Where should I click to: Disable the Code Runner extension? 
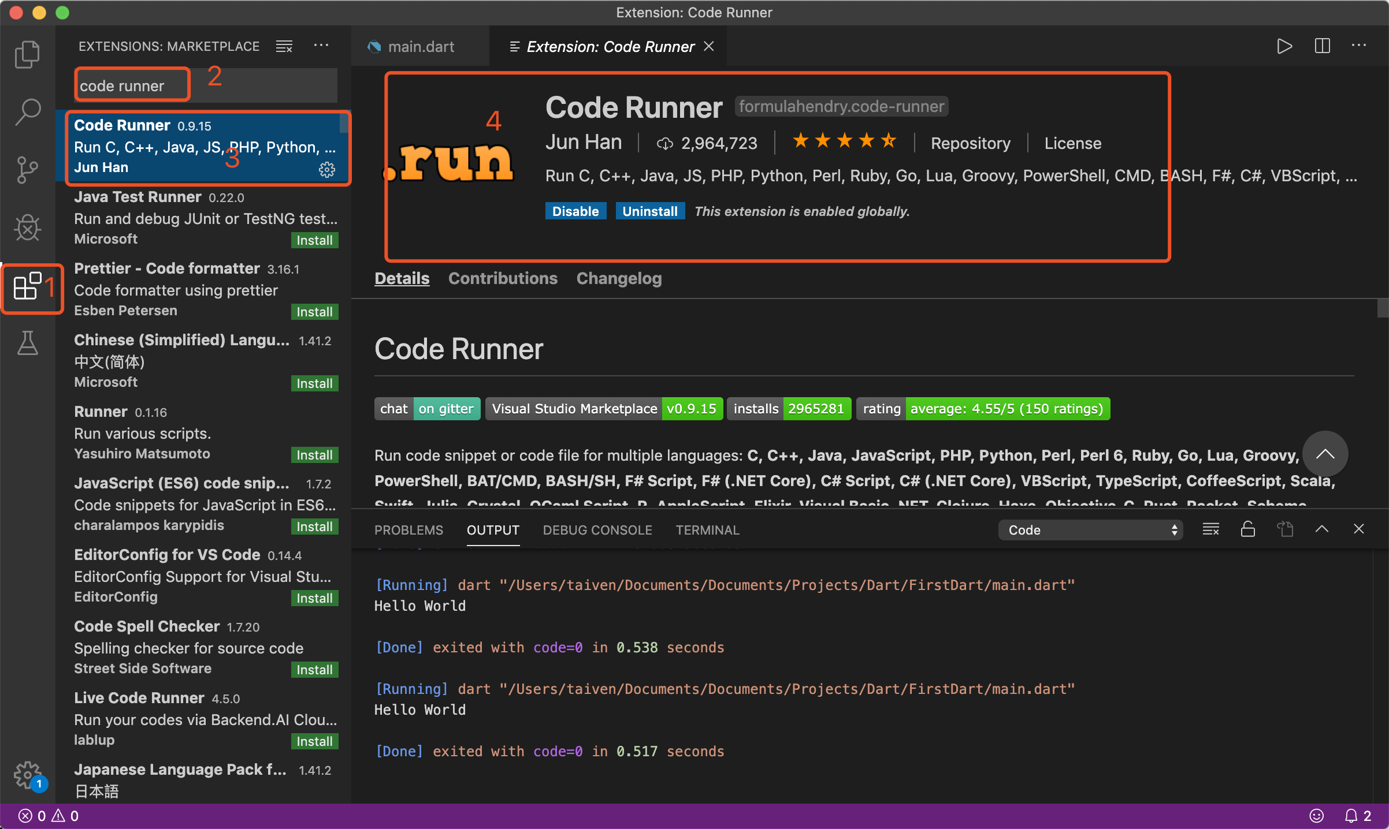[x=575, y=211]
